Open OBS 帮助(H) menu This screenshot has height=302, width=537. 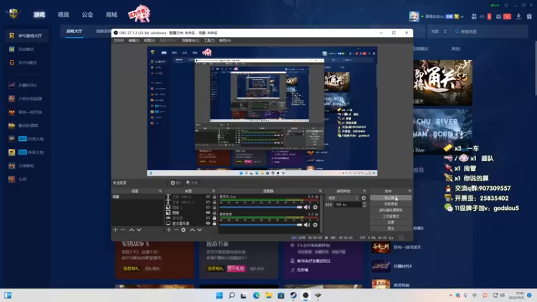tap(225, 40)
